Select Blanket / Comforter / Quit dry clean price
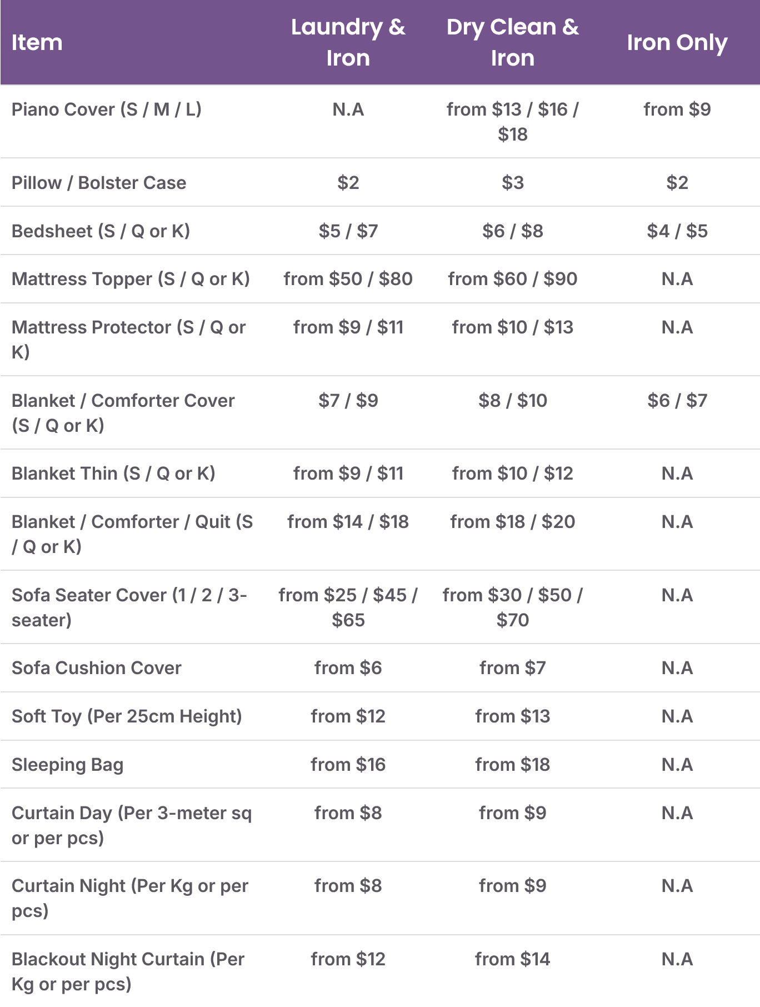 (x=512, y=522)
